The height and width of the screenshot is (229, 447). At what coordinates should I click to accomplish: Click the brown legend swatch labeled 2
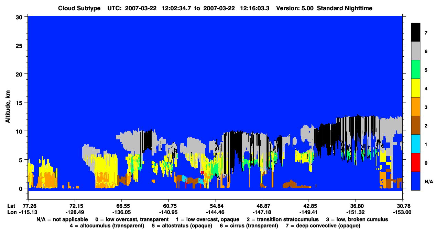pos(416,125)
